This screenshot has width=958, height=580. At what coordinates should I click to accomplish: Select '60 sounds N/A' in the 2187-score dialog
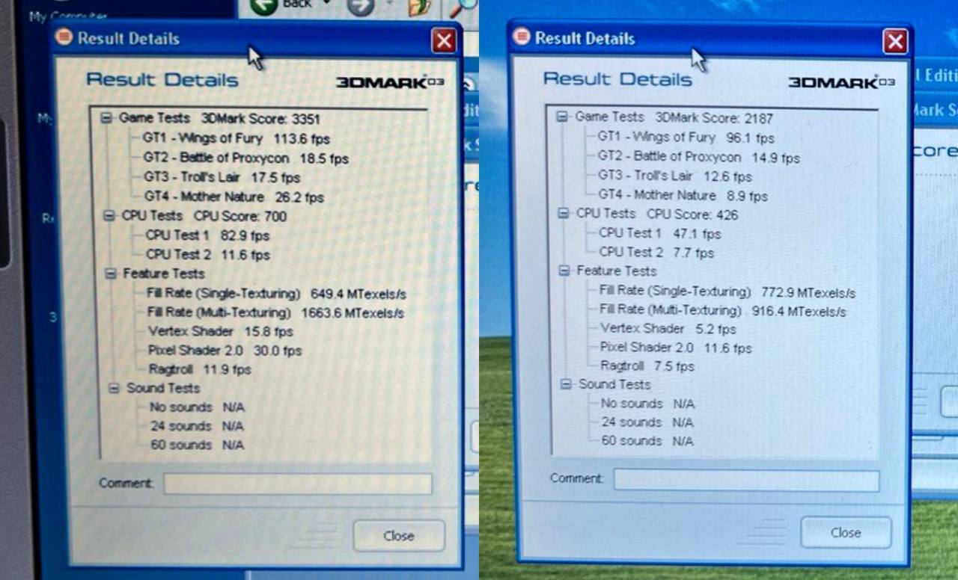[648, 441]
